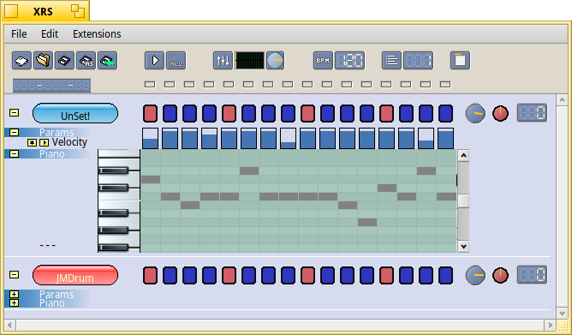Click the piano roll scroll down arrow
This screenshot has width=572, height=335.
(x=463, y=247)
